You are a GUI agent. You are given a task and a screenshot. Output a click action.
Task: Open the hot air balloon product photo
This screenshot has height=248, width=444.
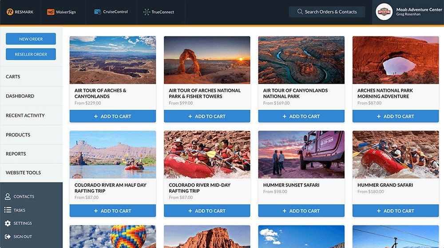[x=113, y=236]
